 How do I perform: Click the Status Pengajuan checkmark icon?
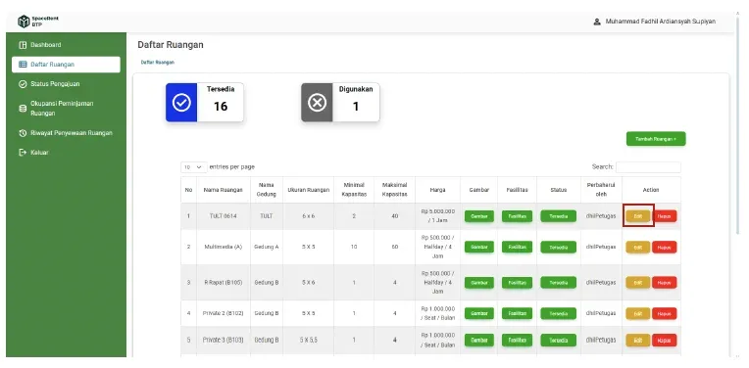tap(22, 84)
